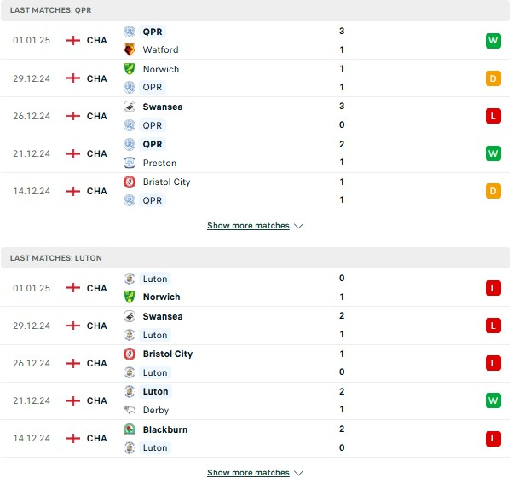The width and height of the screenshot is (513, 484).
Task: Click red L badge for Swansea vs QPR
Action: [493, 116]
